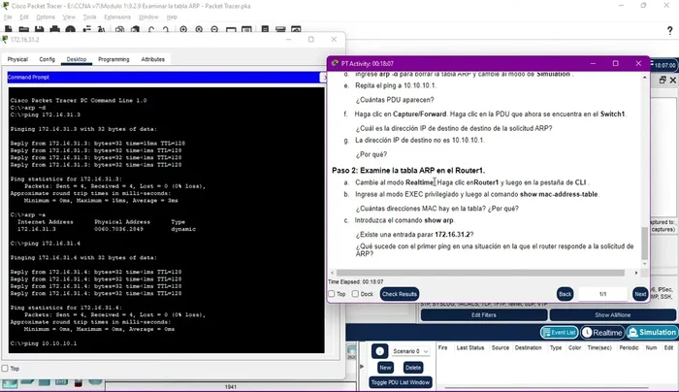Select the highlighted first device category icon
The width and height of the screenshot is (679, 392).
[x=10, y=383]
